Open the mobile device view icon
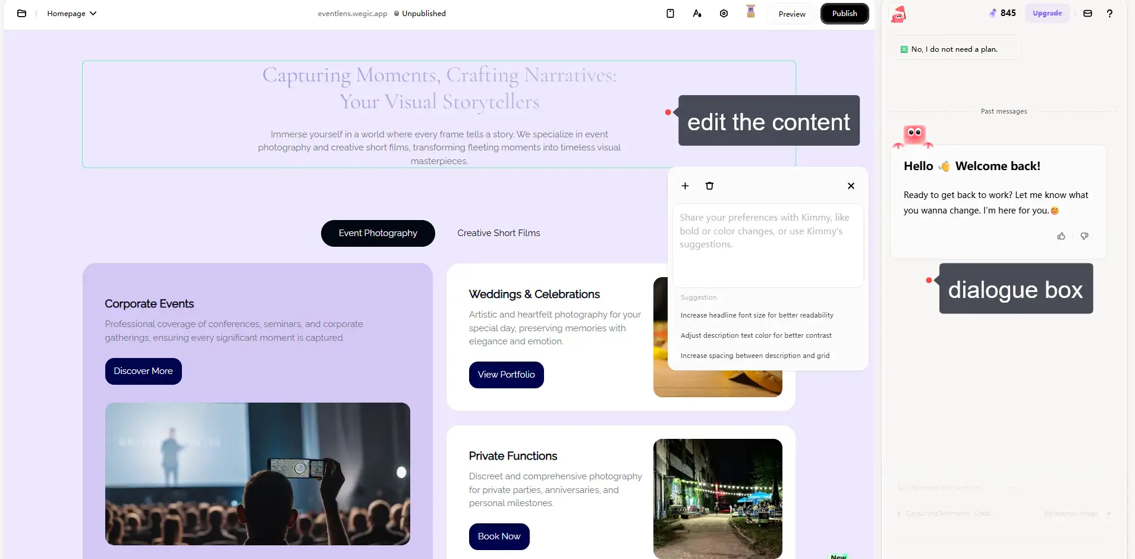 (x=670, y=13)
